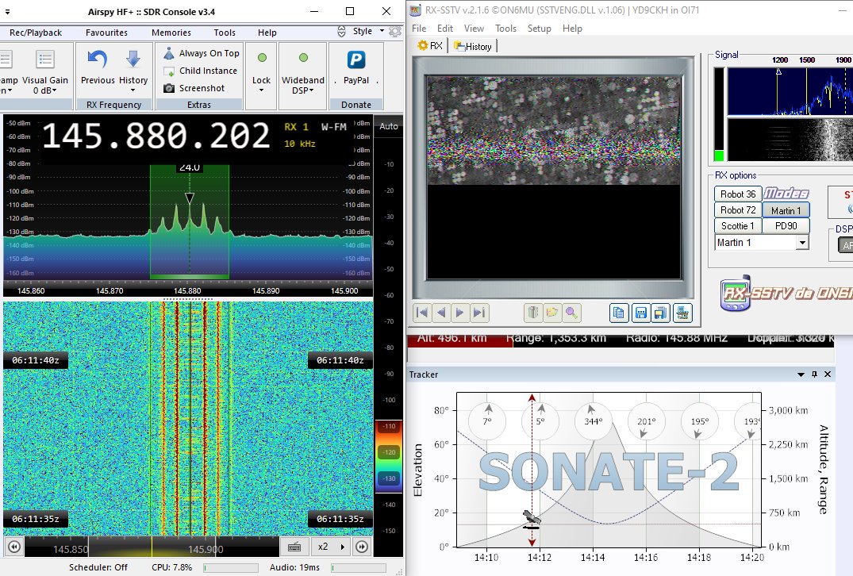Select Robot 72 SSTV mode
Viewport: 853px width, 576px height.
[738, 210]
